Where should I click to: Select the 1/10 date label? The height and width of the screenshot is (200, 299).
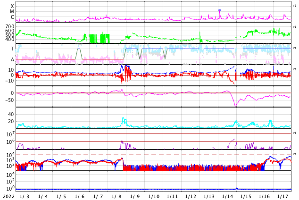(154, 196)
